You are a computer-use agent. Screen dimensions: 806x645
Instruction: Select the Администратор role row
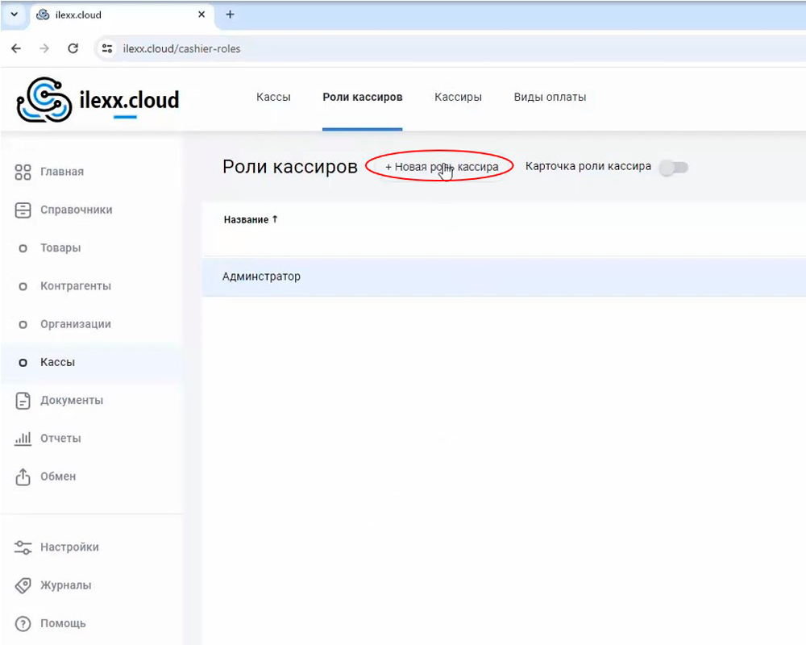point(261,277)
